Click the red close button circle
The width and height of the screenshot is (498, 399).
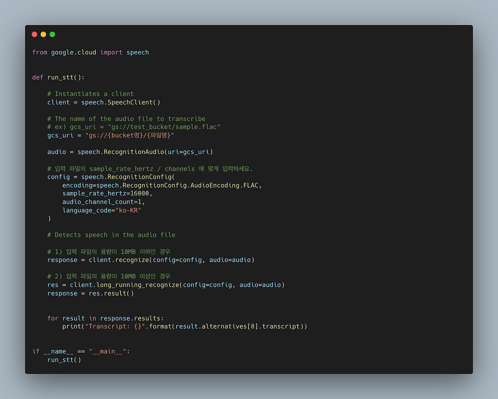tap(34, 34)
